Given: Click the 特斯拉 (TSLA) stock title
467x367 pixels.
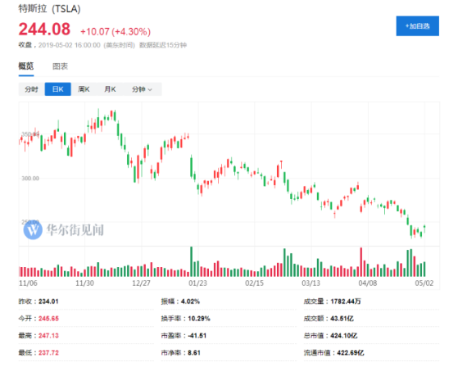Looking at the screenshot, I should tap(49, 9).
